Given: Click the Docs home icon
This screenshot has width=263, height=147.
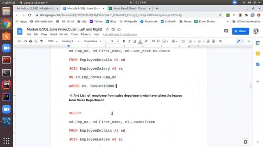Looking at the screenshot, I should coord(20,31).
